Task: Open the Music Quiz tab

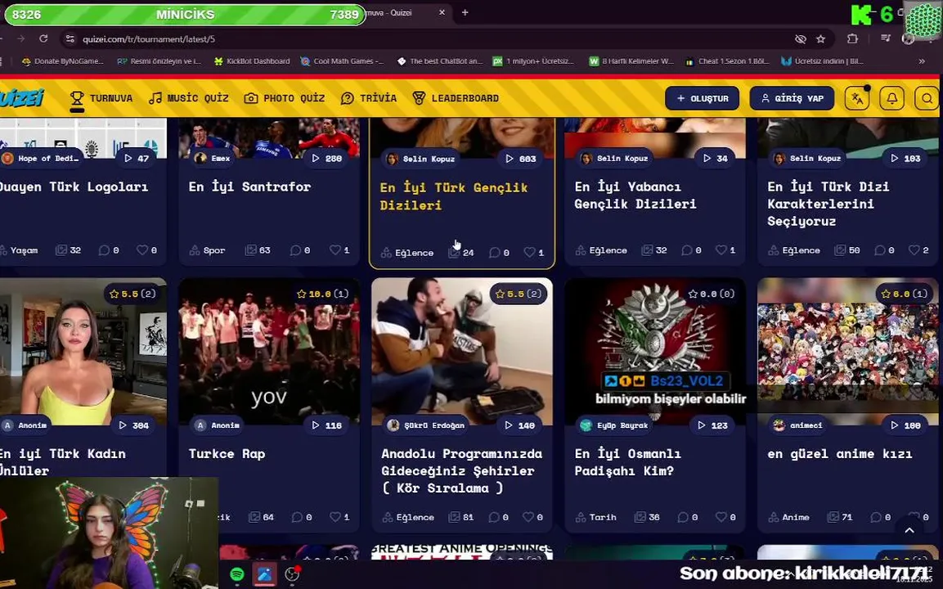Action: coord(189,98)
